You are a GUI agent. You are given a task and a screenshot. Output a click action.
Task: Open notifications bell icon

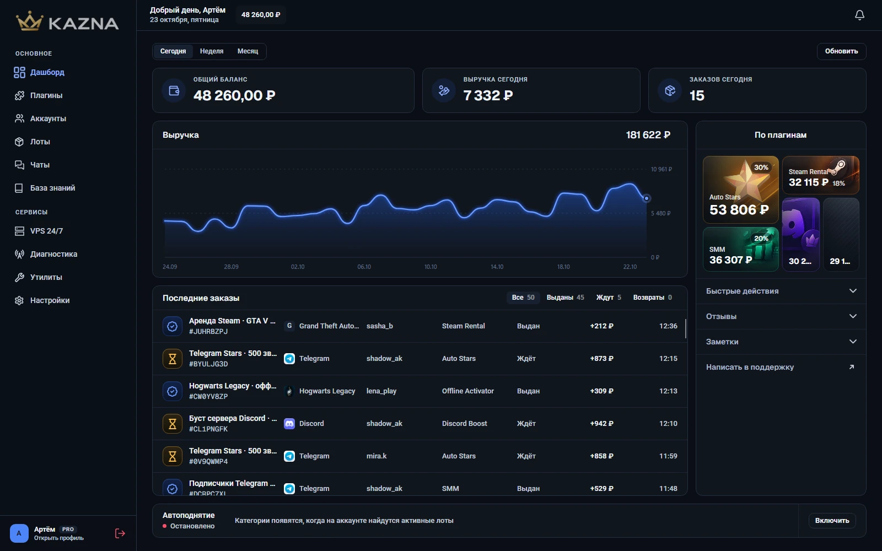click(859, 15)
